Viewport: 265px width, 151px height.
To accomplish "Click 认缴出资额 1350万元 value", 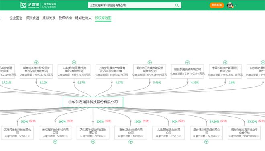I will pyautogui.click(x=169, y=136).
